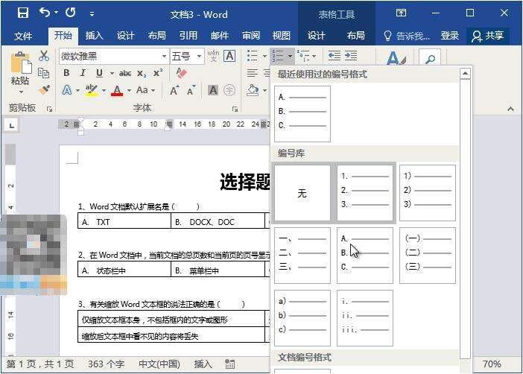
Task: Choose A. B. C. format in 编号库
Action: (x=365, y=256)
